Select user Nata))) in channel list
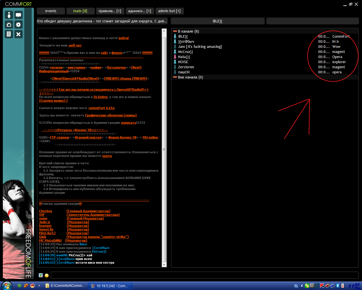 pos(184,57)
